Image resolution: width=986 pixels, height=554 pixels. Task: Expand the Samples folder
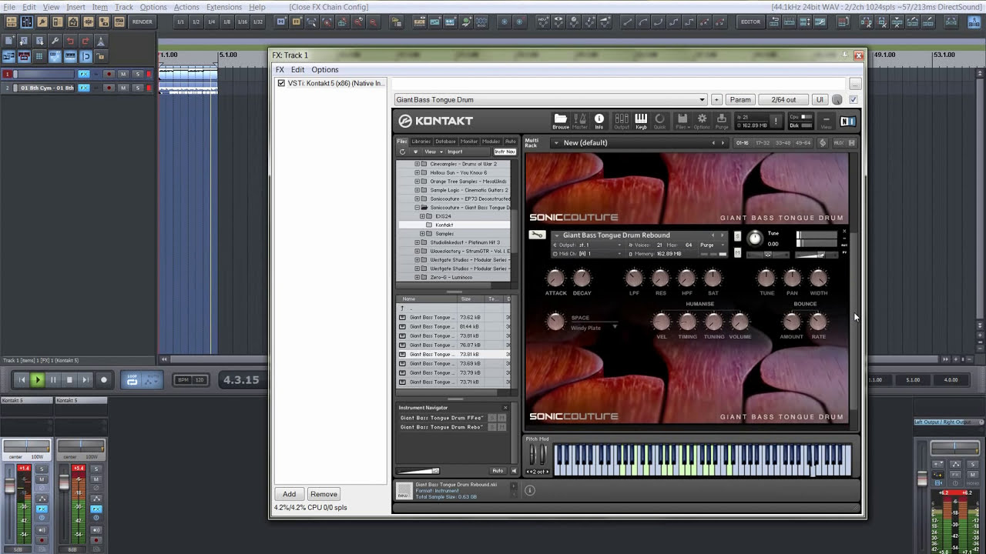422,234
